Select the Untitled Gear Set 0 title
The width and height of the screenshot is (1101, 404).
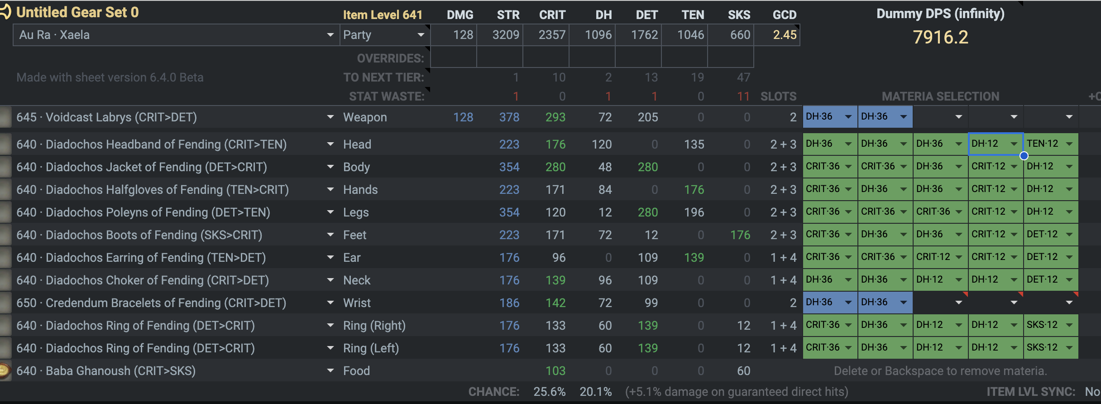point(77,12)
